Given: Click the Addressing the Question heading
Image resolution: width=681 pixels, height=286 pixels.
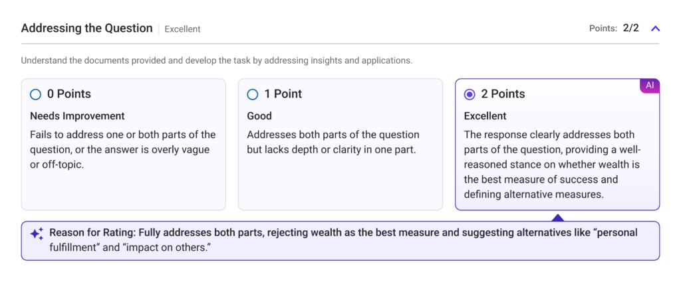Looking at the screenshot, I should coord(87,29).
